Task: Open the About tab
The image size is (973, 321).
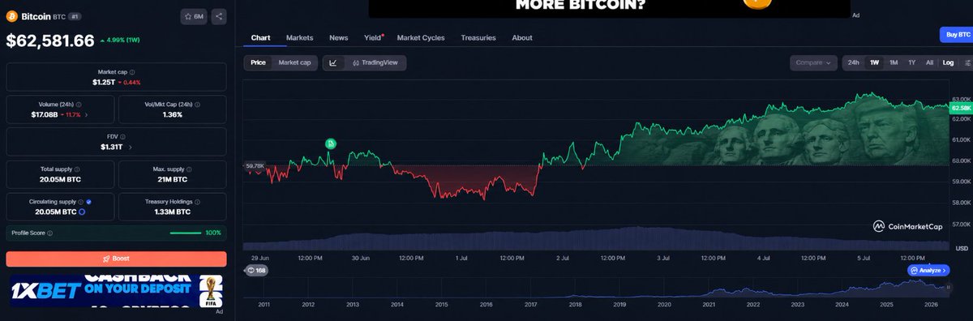Action: (x=522, y=37)
